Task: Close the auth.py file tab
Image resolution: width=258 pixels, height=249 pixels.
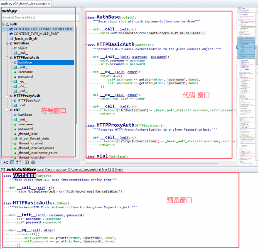Action: tap(49, 4)
